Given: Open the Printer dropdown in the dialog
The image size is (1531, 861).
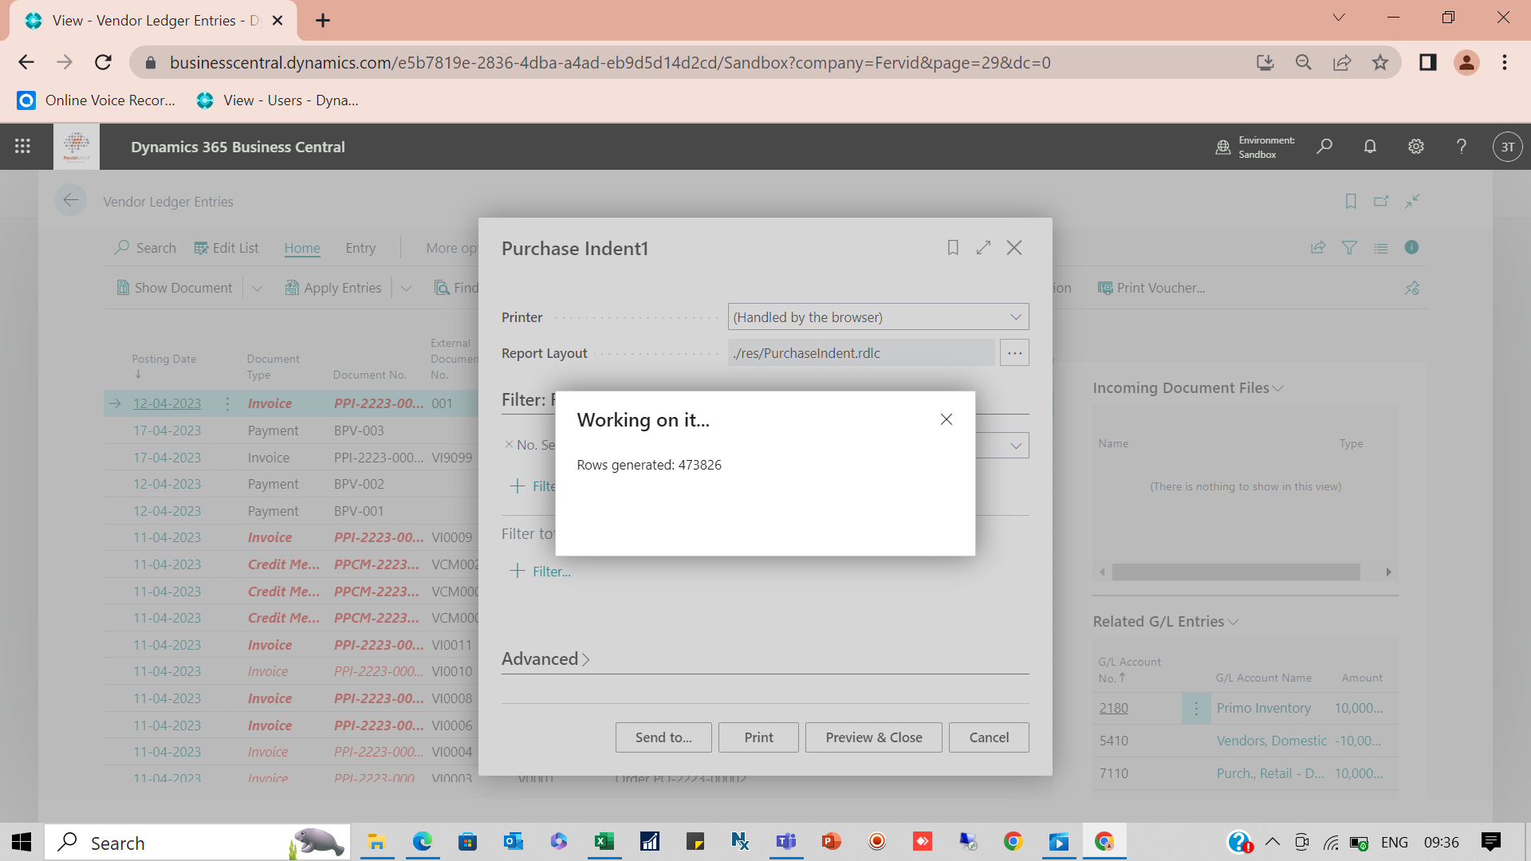Looking at the screenshot, I should pyautogui.click(x=1016, y=316).
